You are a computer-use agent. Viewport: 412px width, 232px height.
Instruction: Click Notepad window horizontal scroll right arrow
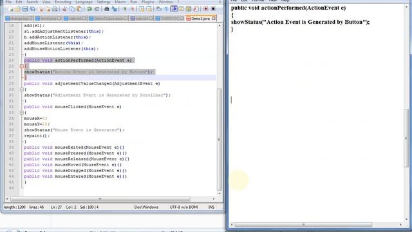pyautogui.click(x=400, y=225)
